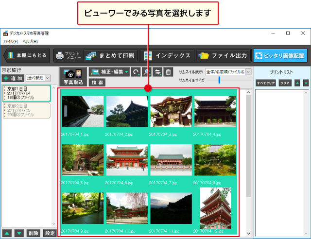Screen dimensions: 311x239
Task: Maximize the デジカメ・スマホ写真管理 window
Action: click(288, 34)
